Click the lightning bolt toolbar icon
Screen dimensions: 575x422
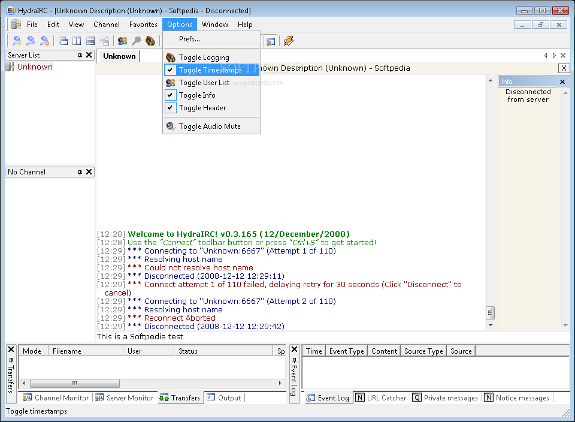tap(289, 41)
